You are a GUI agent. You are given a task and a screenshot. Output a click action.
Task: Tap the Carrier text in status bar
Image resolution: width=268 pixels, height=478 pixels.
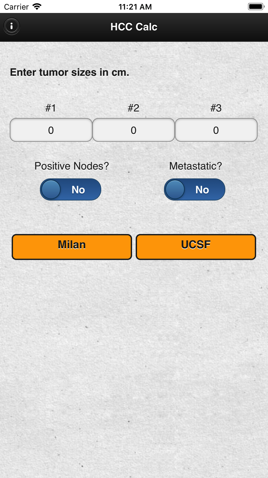coord(16,7)
